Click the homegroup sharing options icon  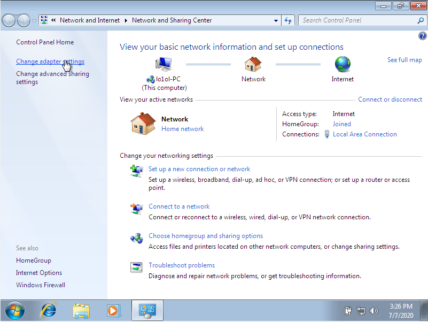(x=136, y=239)
